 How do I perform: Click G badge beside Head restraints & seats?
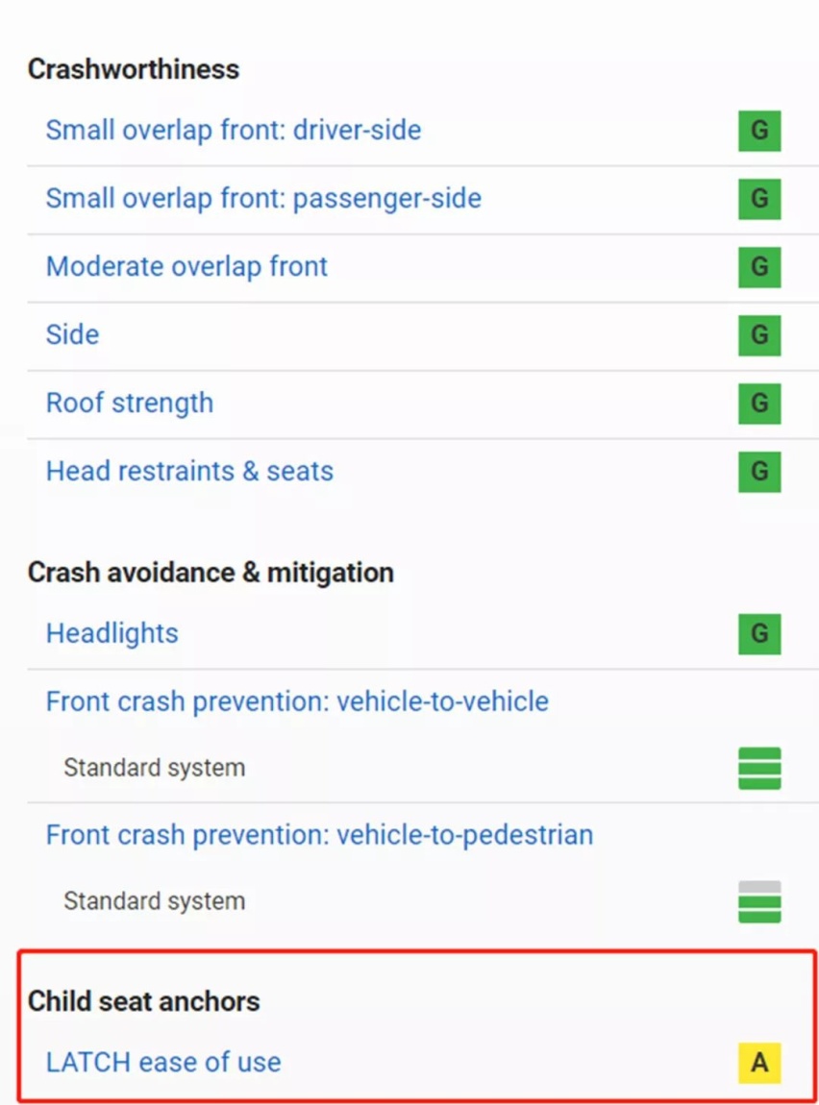point(759,472)
